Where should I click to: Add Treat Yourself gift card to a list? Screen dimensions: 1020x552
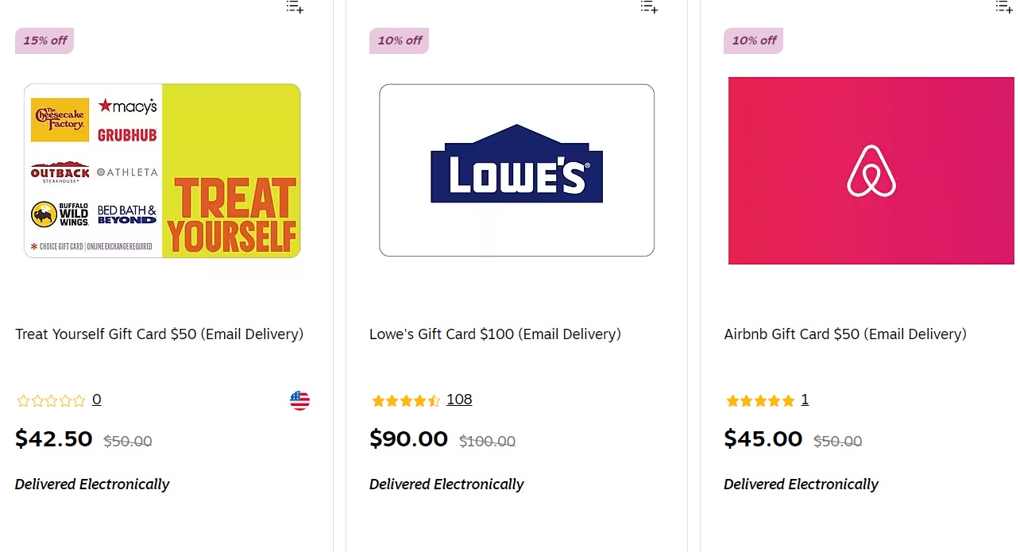pyautogui.click(x=295, y=8)
